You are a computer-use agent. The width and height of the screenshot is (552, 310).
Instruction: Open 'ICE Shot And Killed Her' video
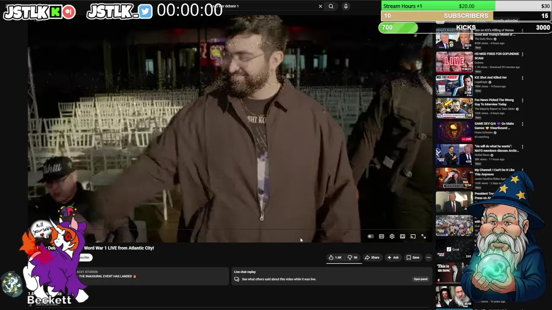coord(490,77)
